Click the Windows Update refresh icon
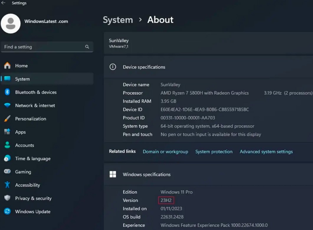Screen dimensions: 313x230 7,211
